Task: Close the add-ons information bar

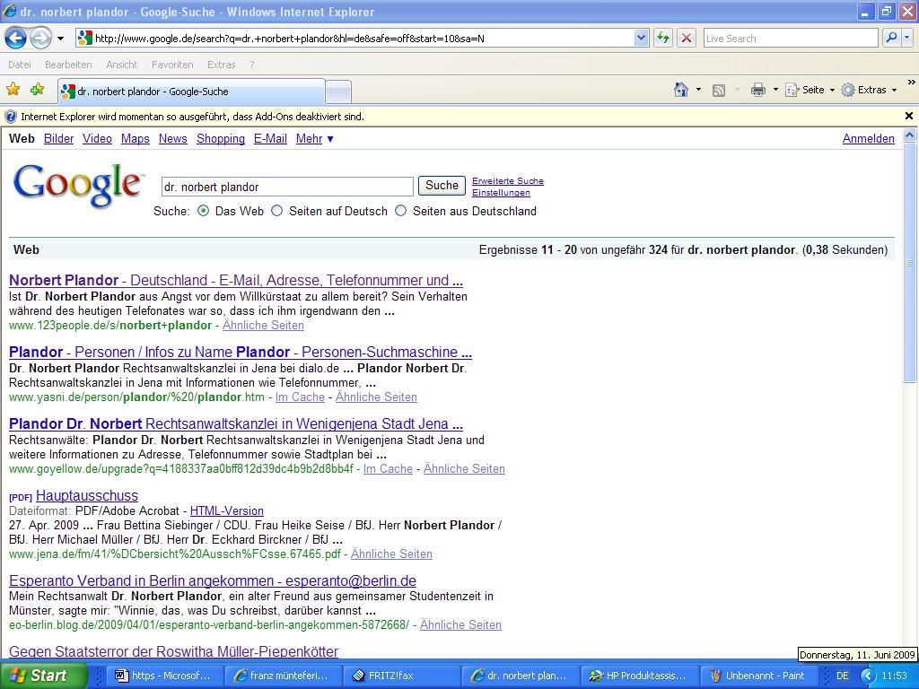Action: [909, 116]
